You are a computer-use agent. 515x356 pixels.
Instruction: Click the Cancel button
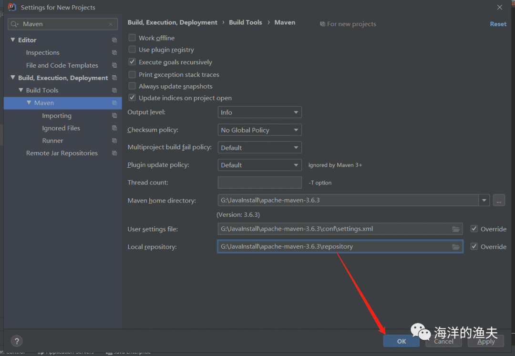click(444, 341)
